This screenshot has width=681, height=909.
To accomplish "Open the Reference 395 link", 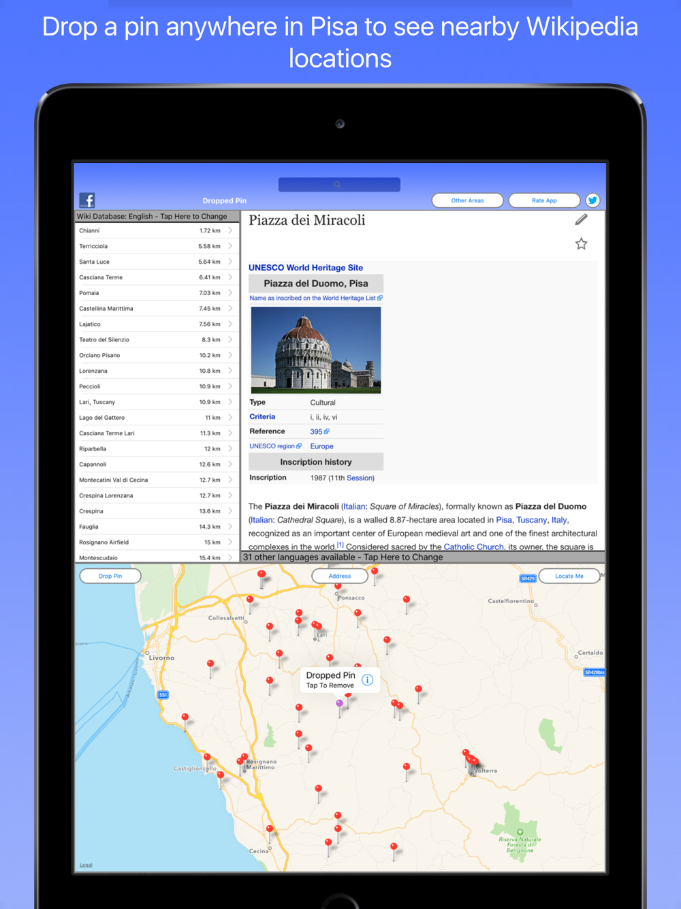I will (x=319, y=431).
